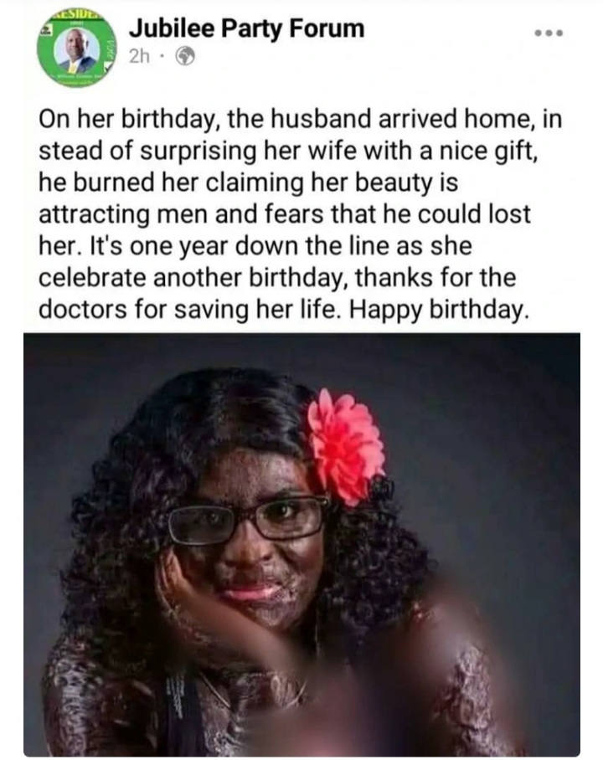
Task: Open the Jubilee Party Forum profile picture
Action: [x=77, y=50]
